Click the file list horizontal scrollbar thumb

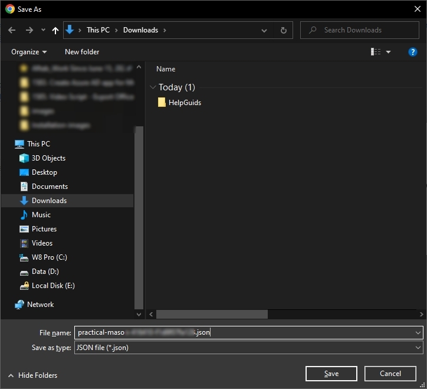tap(212, 314)
